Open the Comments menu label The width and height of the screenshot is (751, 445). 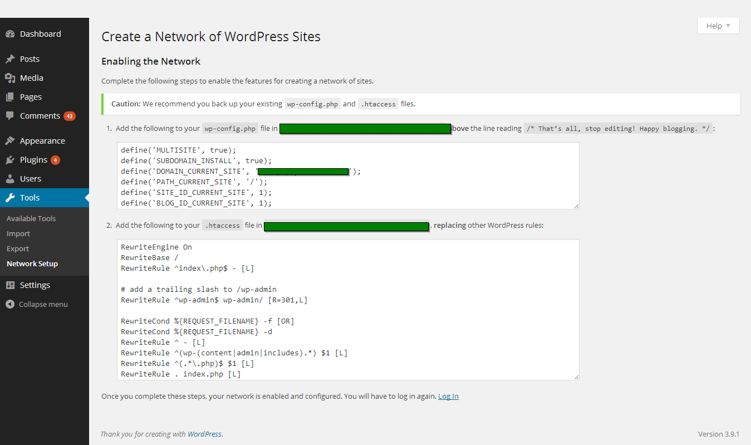(40, 116)
